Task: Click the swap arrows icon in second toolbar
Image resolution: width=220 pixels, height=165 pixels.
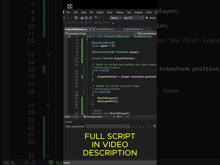Action: [90, 22]
